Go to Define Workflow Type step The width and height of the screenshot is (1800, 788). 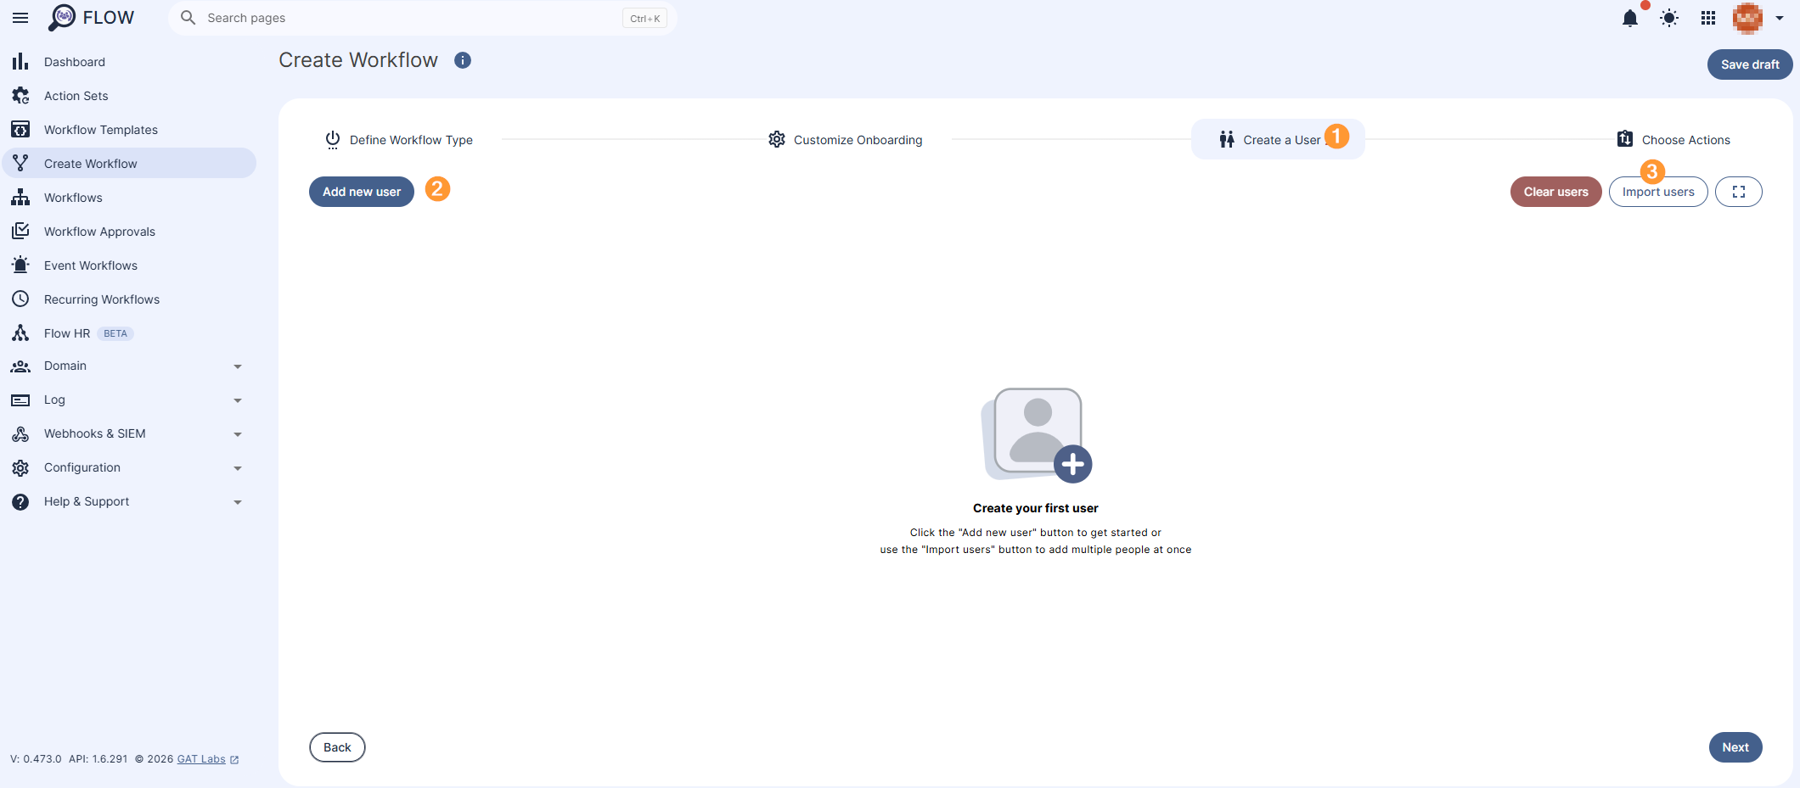pyautogui.click(x=399, y=140)
